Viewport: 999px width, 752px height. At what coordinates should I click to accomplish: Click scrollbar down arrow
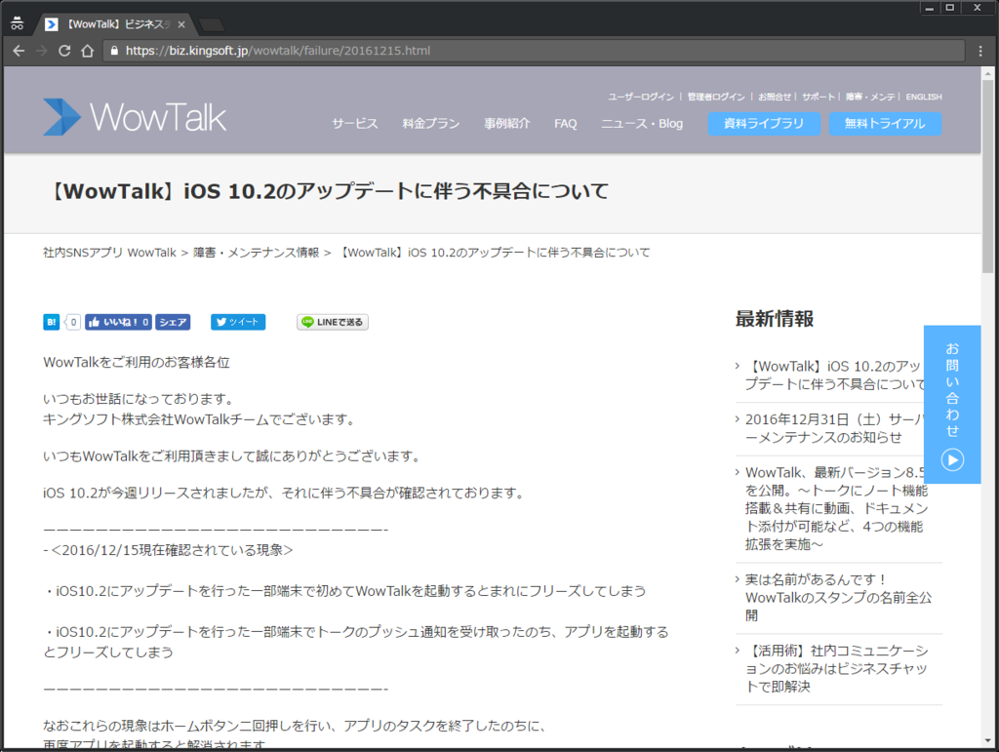tap(988, 740)
